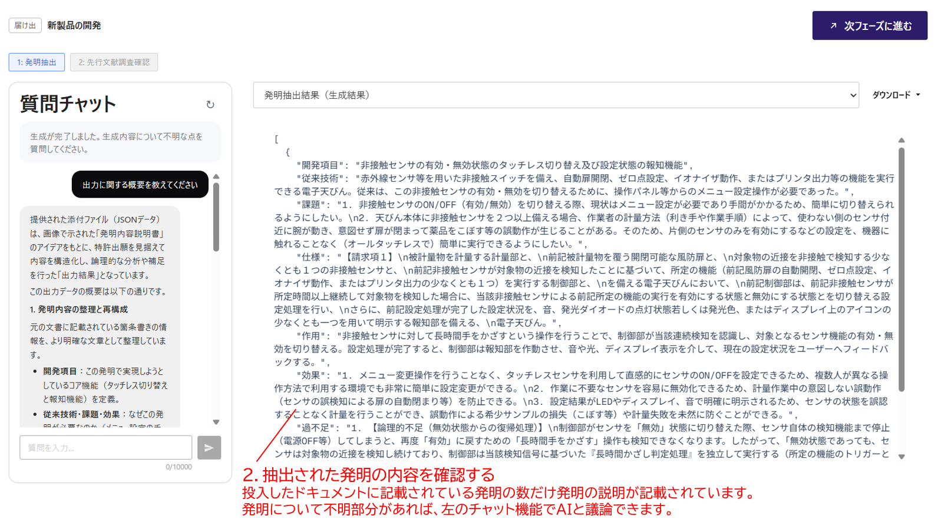The width and height of the screenshot is (938, 519).
Task: Click the chat refresh icon
Action: click(210, 105)
